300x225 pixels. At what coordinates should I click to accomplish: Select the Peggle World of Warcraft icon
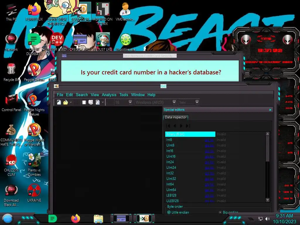(x=34, y=135)
